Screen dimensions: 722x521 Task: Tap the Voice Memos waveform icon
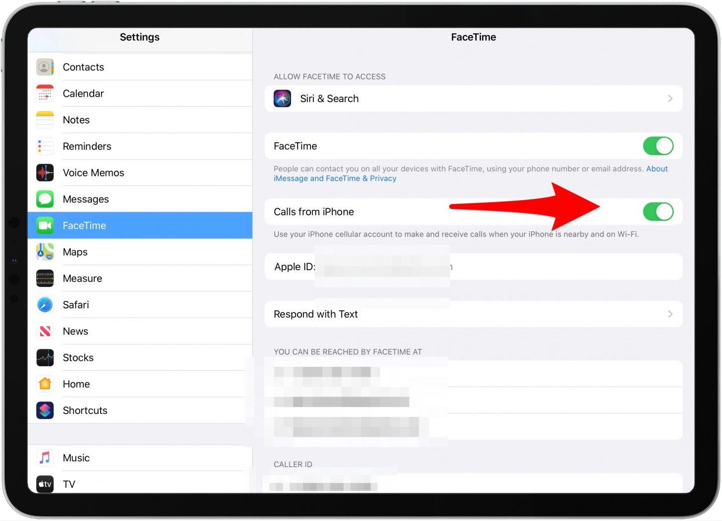pos(45,173)
